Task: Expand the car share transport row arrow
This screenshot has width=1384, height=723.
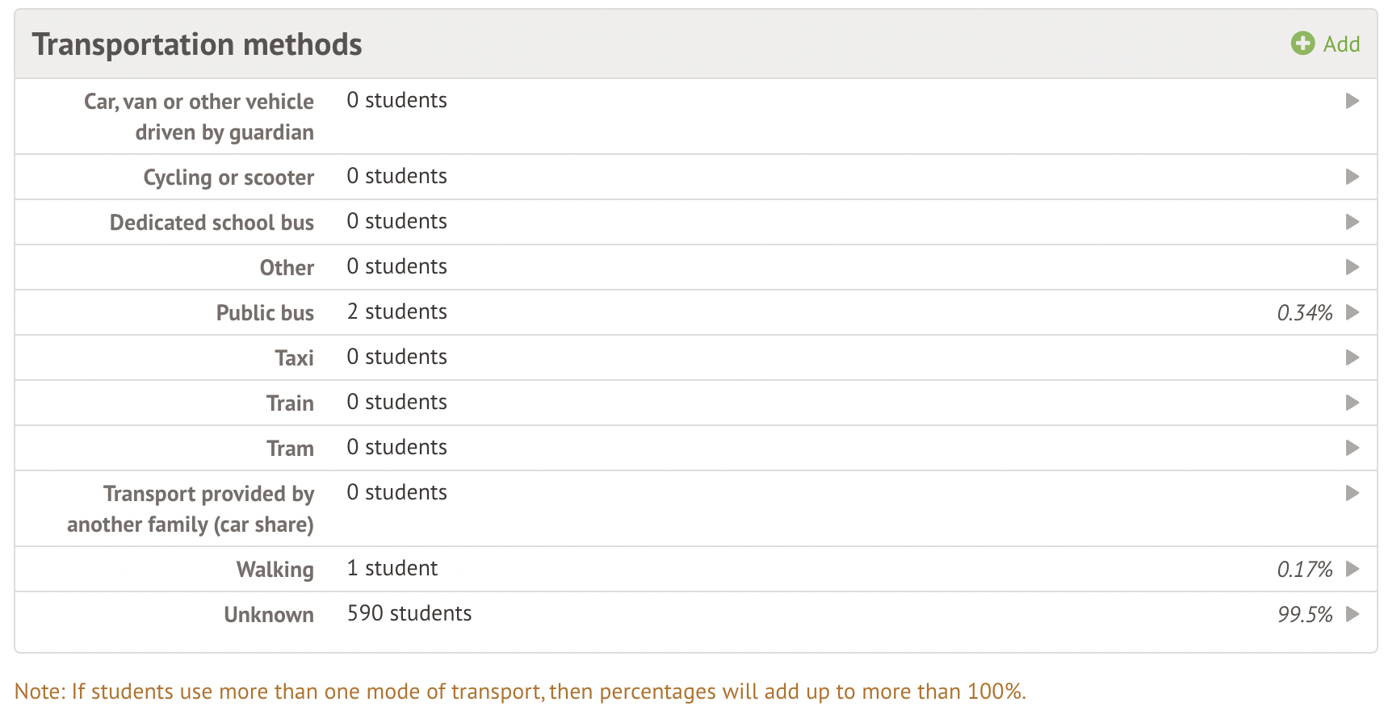Action: pyautogui.click(x=1353, y=493)
